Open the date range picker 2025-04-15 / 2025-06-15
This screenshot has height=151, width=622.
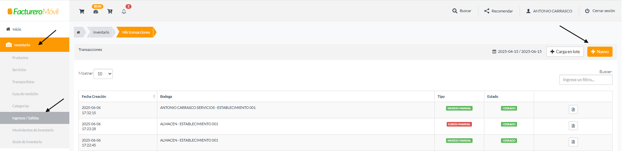[x=517, y=52]
